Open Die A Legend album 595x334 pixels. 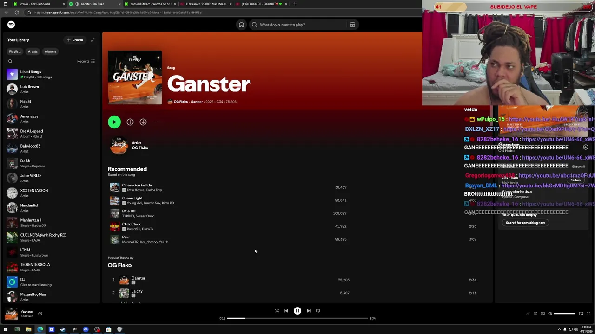click(x=51, y=134)
